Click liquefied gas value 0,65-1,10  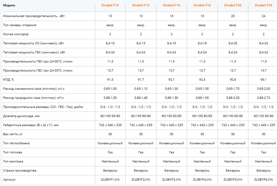tap(141, 89)
